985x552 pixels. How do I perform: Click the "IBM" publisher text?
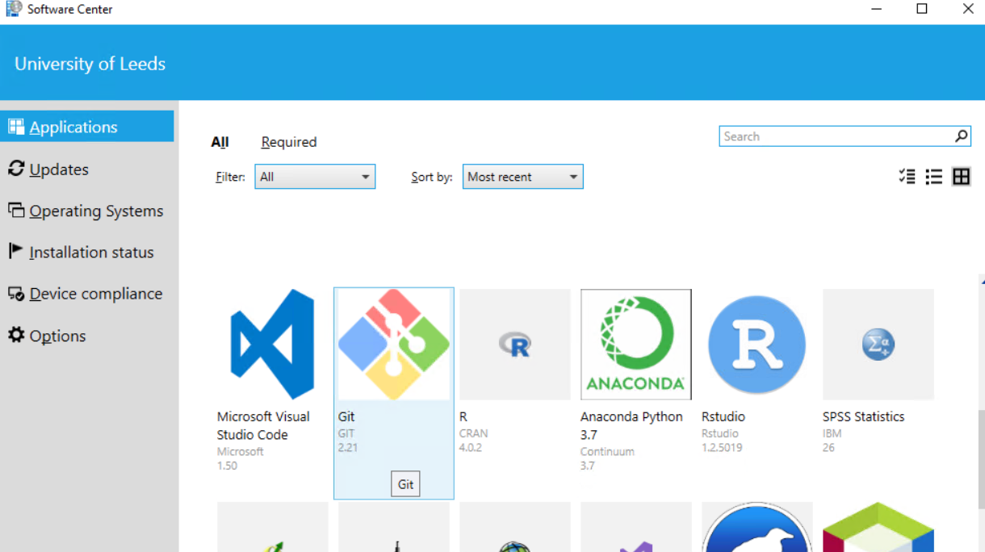click(x=832, y=433)
